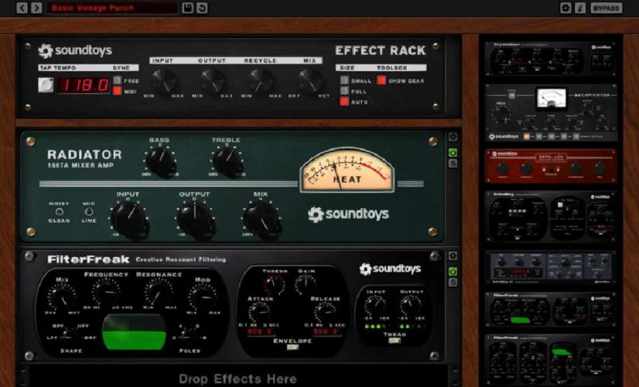The image size is (639, 387).
Task: Open the FilterFreak slot settings gear
Action: pos(453,255)
